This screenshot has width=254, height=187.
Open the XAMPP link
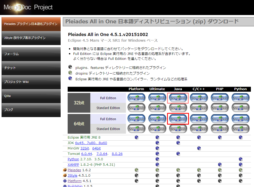point(73,165)
